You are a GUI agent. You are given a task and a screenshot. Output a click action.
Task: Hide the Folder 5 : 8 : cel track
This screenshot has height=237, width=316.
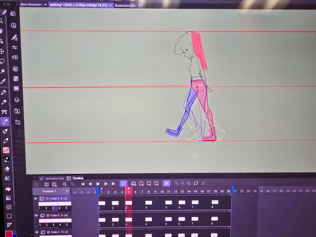[36, 216]
